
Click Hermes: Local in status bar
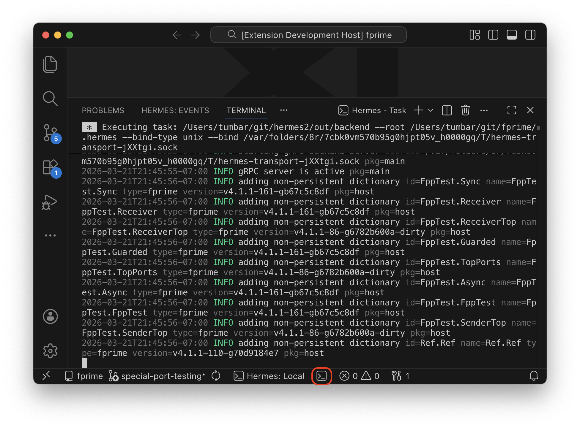[x=269, y=376]
